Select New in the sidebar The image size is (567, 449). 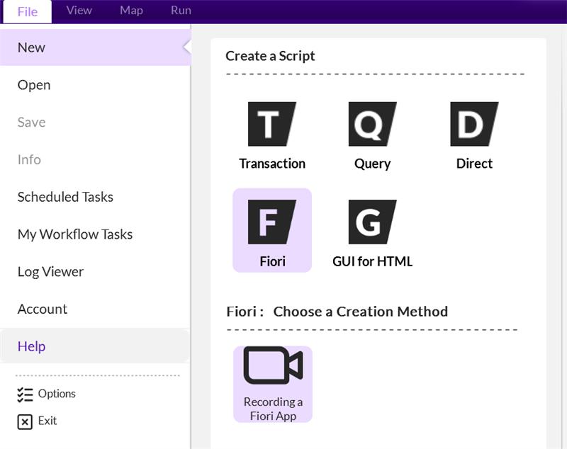31,47
